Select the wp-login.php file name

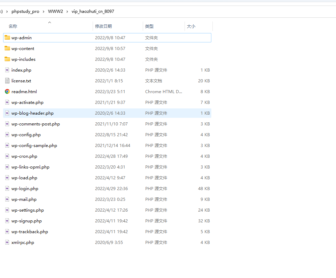pyautogui.click(x=25, y=189)
